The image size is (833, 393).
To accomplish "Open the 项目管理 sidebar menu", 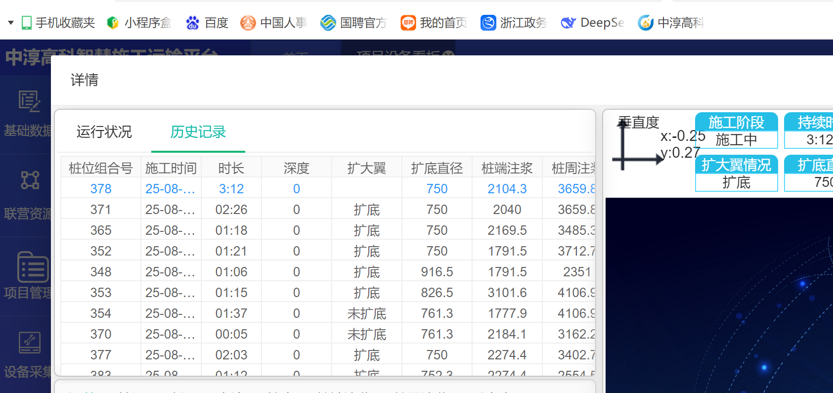I will [27, 276].
